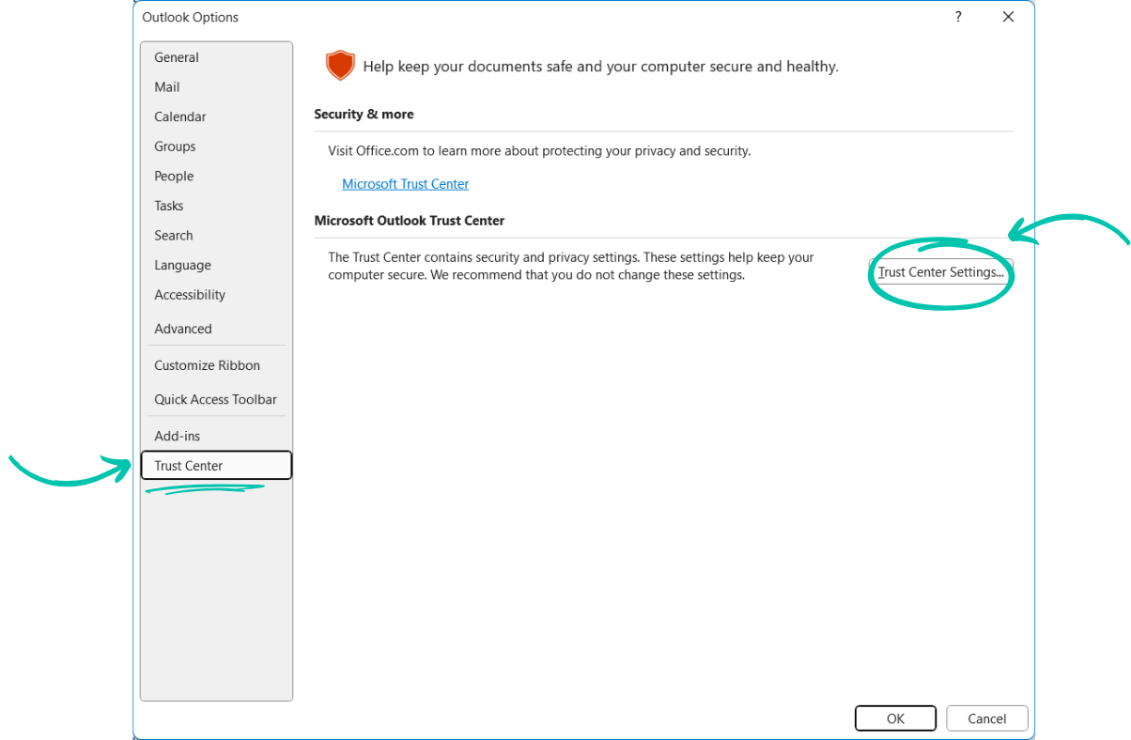Open the Microsoft Trust Center link
This screenshot has width=1131, height=740.
(x=405, y=183)
